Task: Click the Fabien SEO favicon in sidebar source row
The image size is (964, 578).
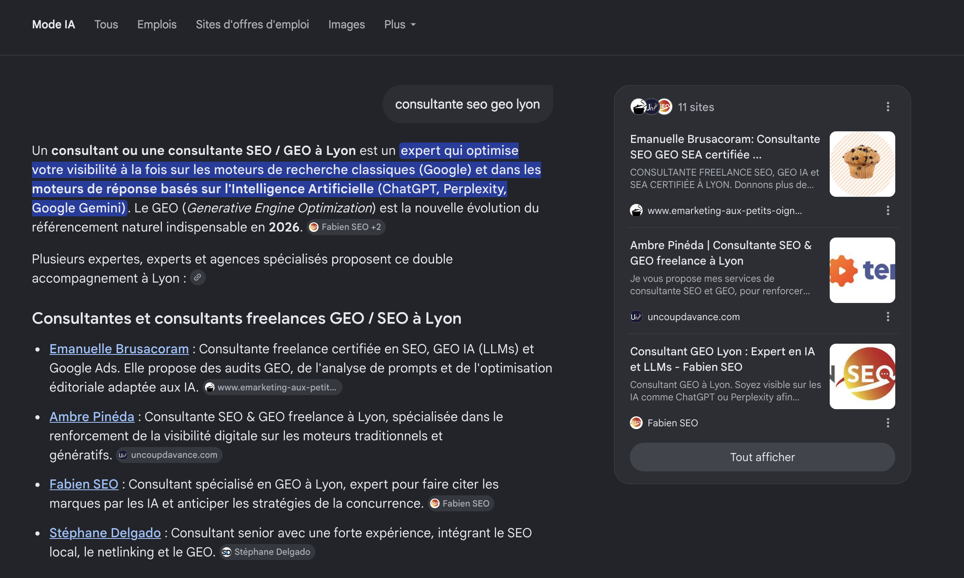Action: coord(636,423)
